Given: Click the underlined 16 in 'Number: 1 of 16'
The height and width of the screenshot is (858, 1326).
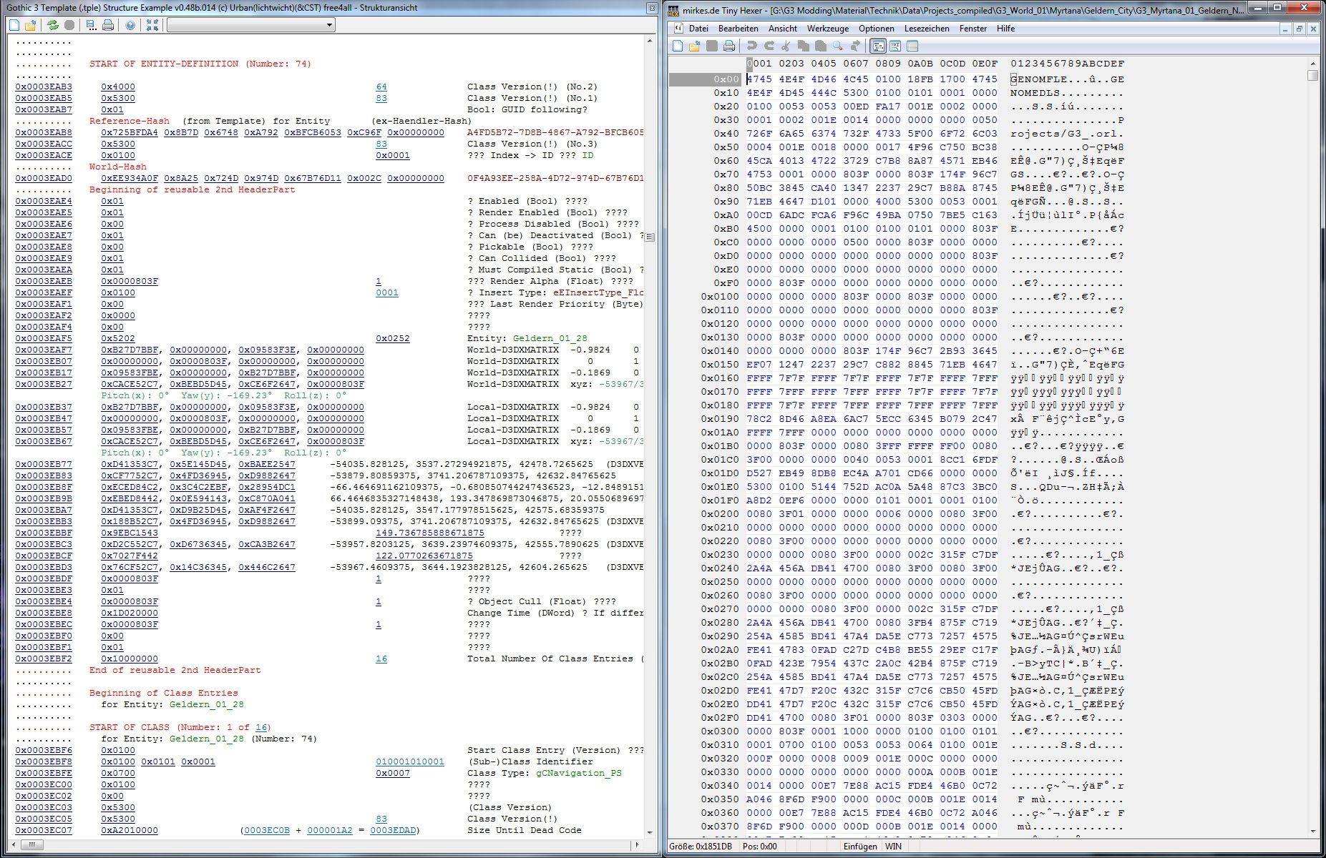Looking at the screenshot, I should tap(261, 727).
